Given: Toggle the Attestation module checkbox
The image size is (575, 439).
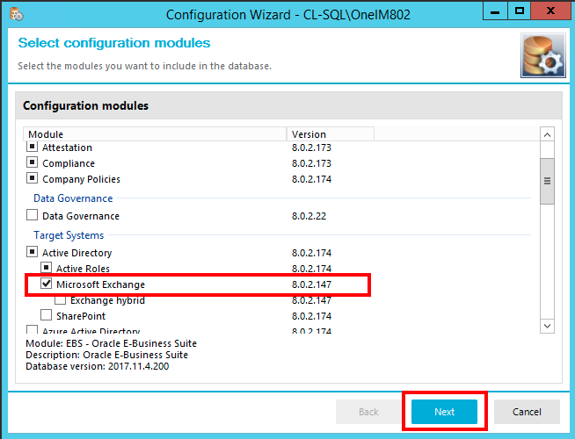Looking at the screenshot, I should coord(32,147).
